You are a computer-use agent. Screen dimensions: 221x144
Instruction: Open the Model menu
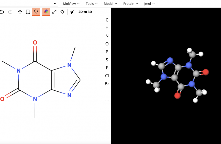click(x=110, y=4)
